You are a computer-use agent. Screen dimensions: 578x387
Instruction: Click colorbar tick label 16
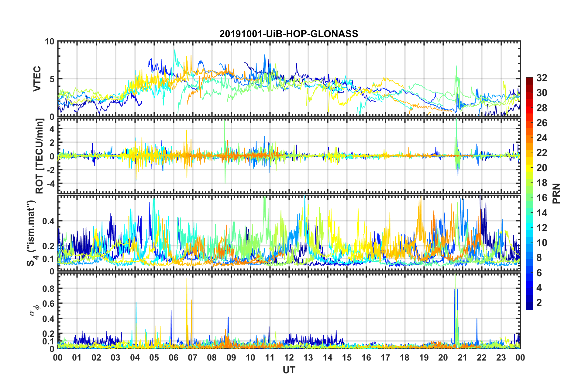click(542, 198)
